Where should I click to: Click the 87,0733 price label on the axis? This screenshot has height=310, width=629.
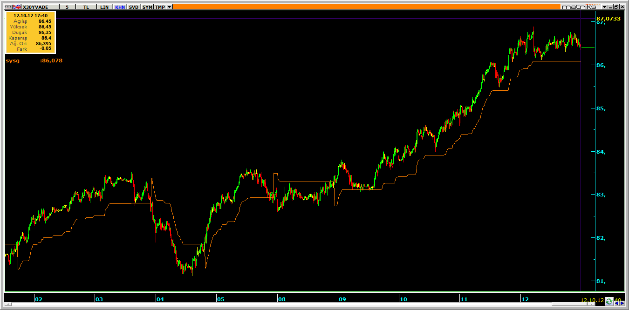[x=608, y=19]
